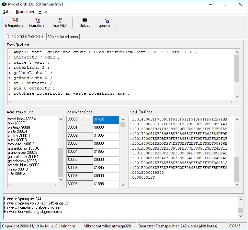
Task: Select the $F4C0 machine code cell
Action: click(x=106, y=120)
